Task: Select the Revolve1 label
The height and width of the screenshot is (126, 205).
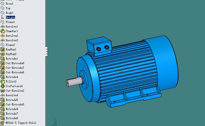Action: click(x=12, y=26)
